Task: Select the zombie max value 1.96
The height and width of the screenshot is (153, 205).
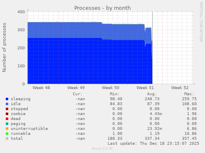Action: [192, 114]
